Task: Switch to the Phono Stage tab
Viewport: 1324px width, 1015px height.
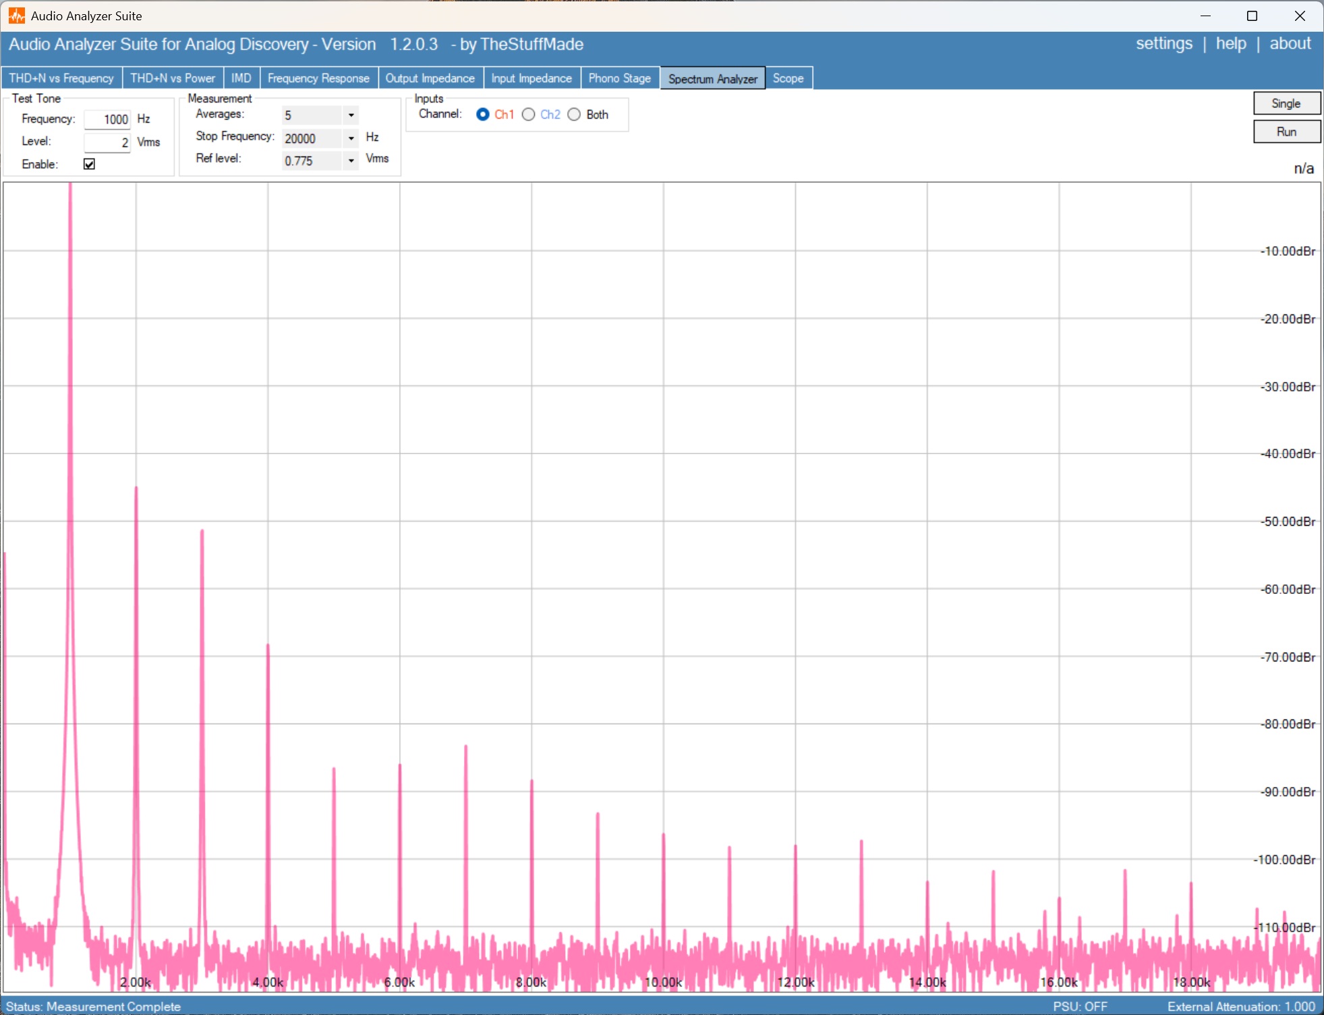Action: point(620,78)
